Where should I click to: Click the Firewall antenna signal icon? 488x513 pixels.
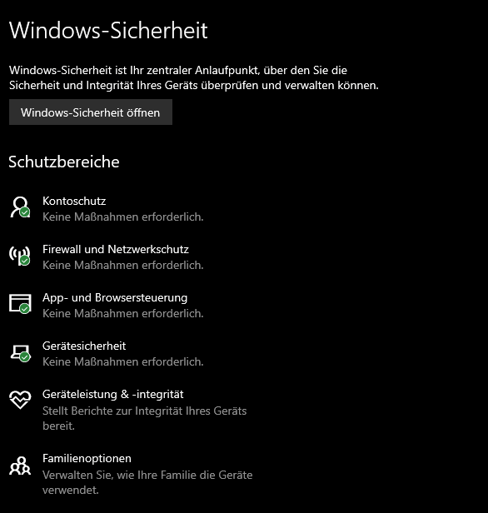click(x=20, y=256)
